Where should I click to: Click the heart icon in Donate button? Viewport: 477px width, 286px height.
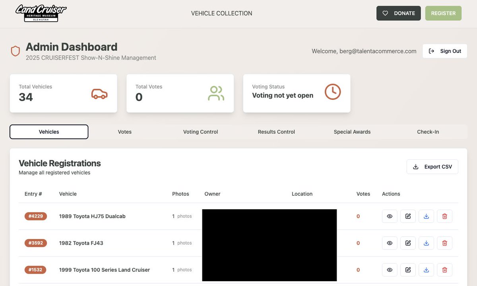click(385, 13)
